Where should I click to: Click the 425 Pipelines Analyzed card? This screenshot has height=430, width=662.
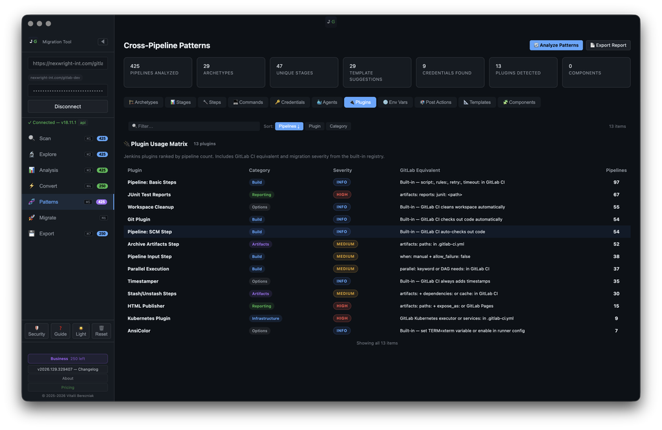[x=158, y=72]
